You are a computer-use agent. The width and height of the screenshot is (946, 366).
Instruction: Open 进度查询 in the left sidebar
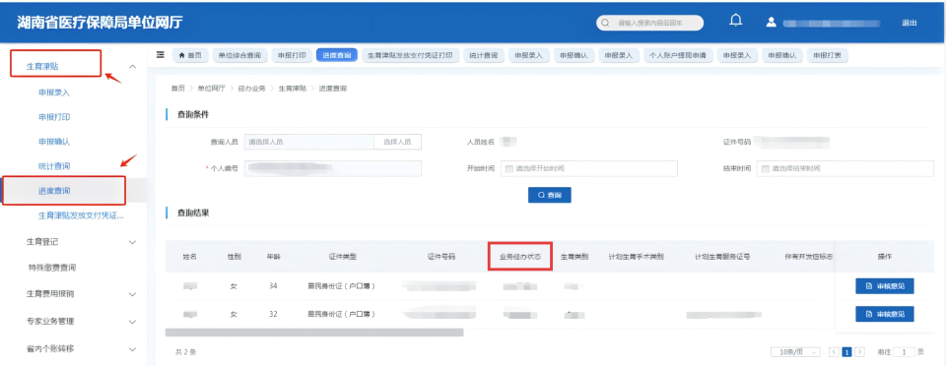(x=54, y=191)
